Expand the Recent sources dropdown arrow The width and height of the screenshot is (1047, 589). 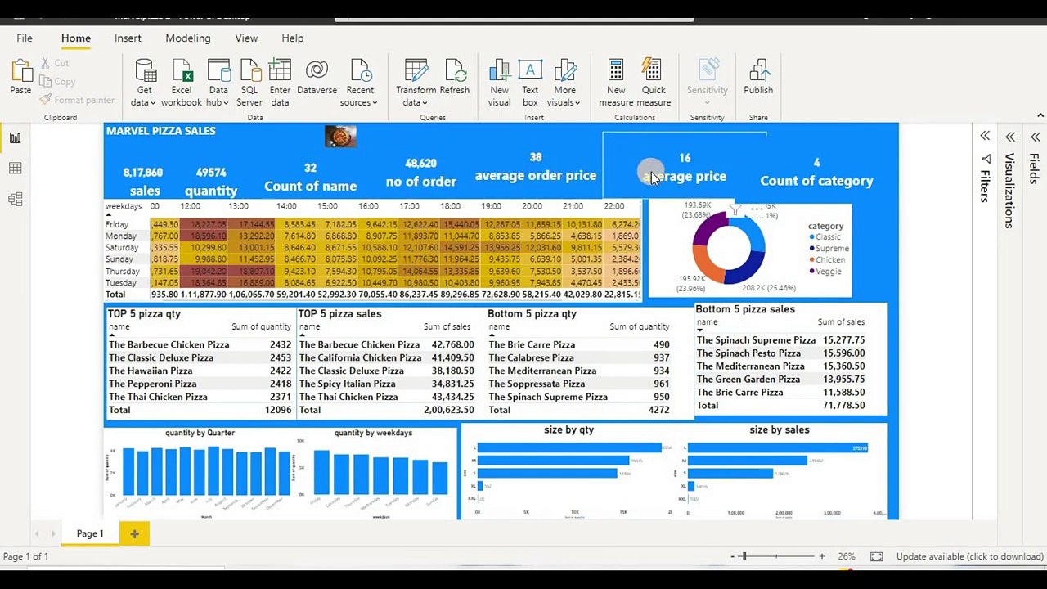(374, 103)
